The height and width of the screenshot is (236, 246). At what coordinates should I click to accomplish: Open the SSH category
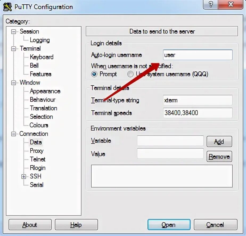tap(36, 176)
